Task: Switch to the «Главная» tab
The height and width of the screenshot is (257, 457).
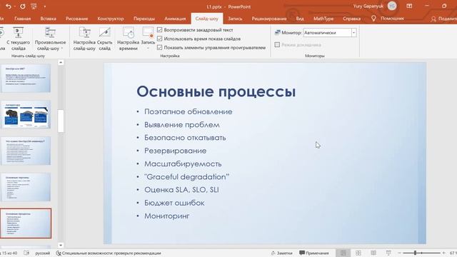Action: click(x=22, y=19)
